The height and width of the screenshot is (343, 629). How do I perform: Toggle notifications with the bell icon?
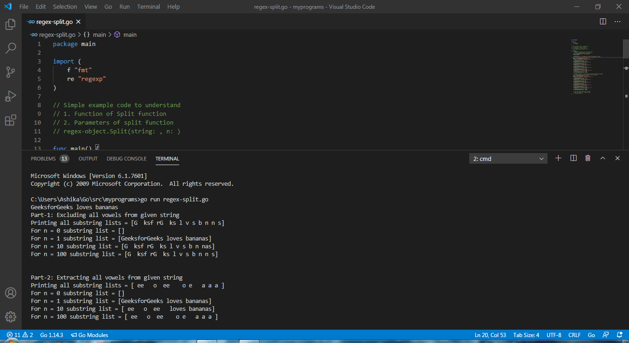pyautogui.click(x=619, y=335)
